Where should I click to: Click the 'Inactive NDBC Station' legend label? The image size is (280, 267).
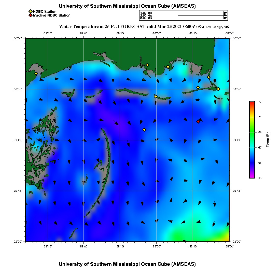[x=52, y=16]
